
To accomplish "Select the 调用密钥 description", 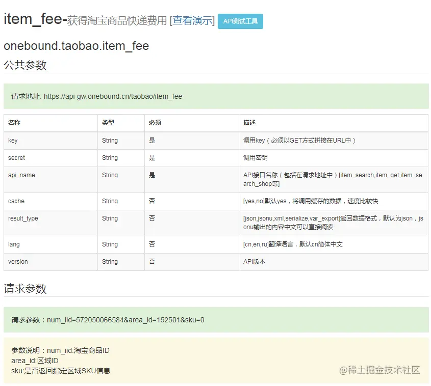I will pos(256,158).
